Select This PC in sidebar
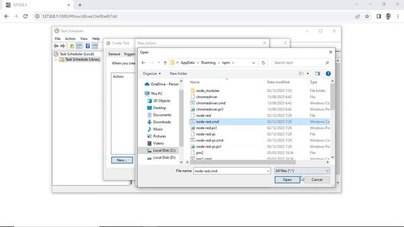 tap(153, 93)
